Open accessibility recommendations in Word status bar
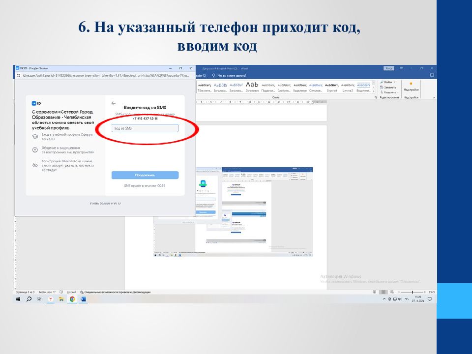The height and width of the screenshot is (354, 472). 115,292
